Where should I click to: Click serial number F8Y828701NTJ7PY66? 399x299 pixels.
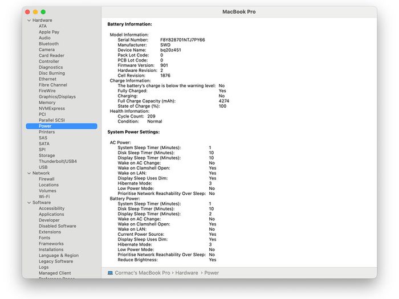click(x=182, y=40)
